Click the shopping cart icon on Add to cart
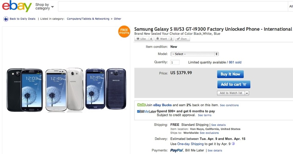This screenshot has width=293, height=154. coord(245,84)
